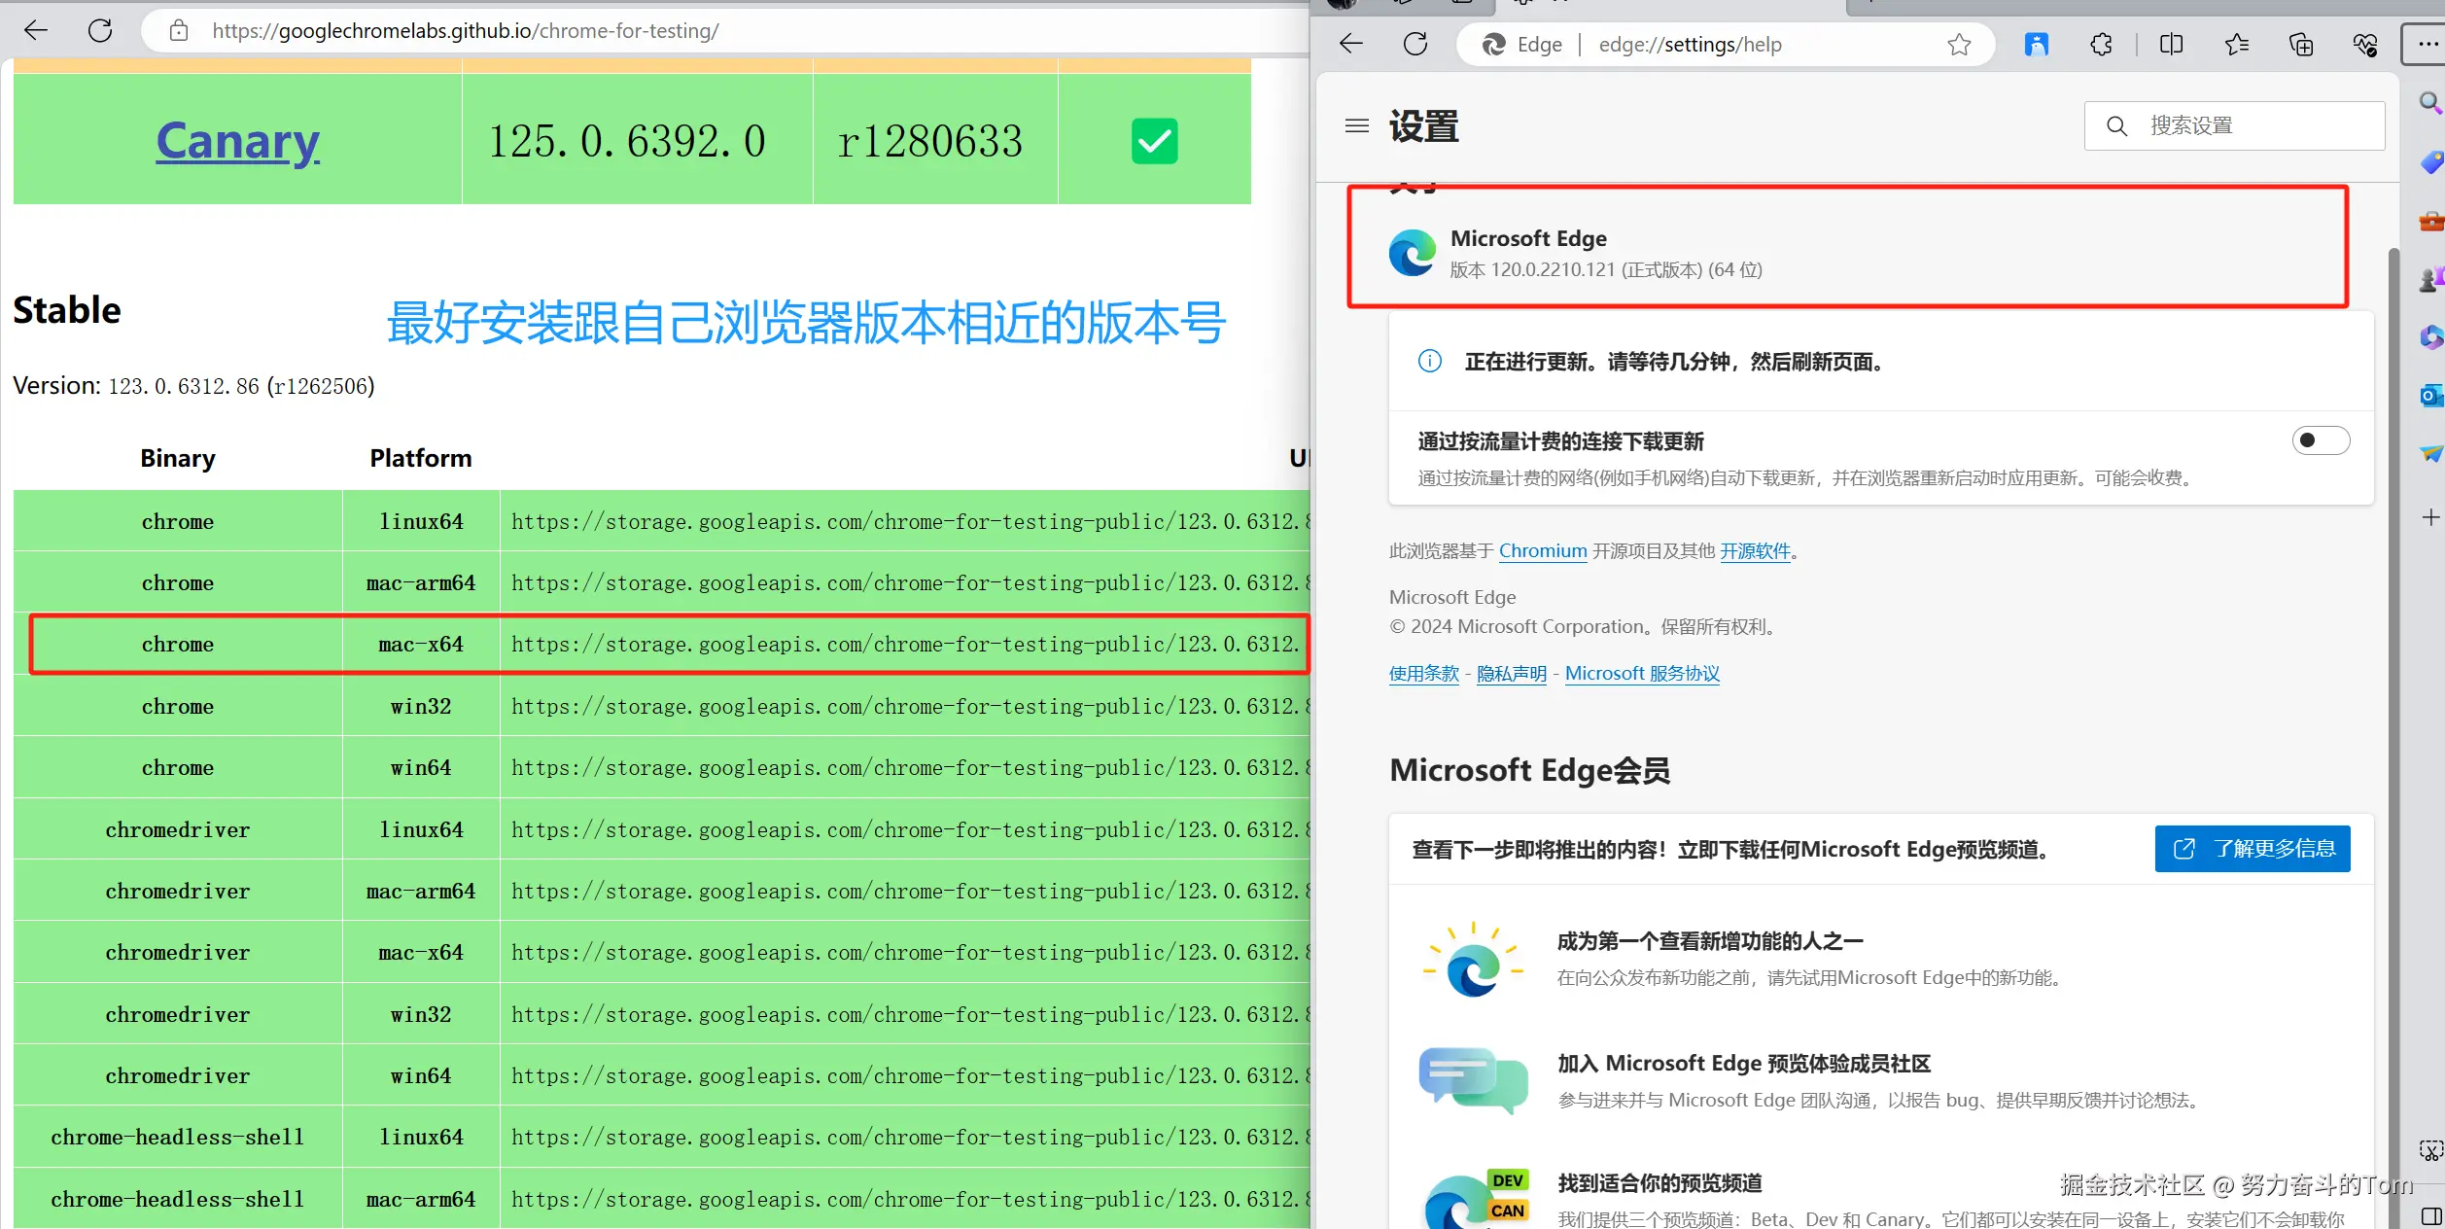The image size is (2445, 1229).
Task: Click the 找到适合你的预览频道 heading
Action: [x=1659, y=1183]
